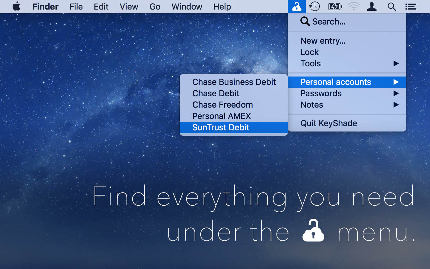Screen dimensions: 430x269
Task: Select the Personal AMEX entry
Action: [234, 116]
